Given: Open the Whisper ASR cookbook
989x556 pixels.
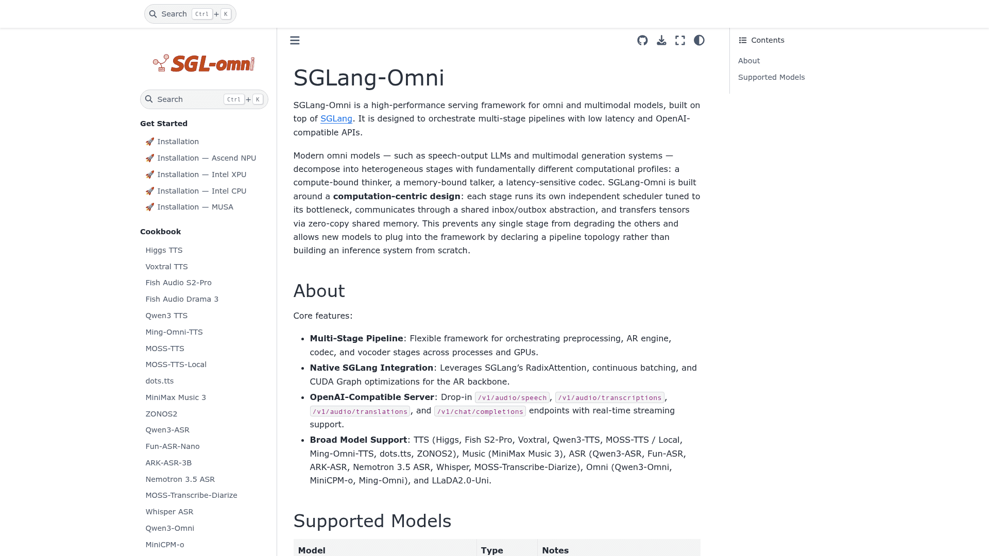Looking at the screenshot, I should coord(169,512).
